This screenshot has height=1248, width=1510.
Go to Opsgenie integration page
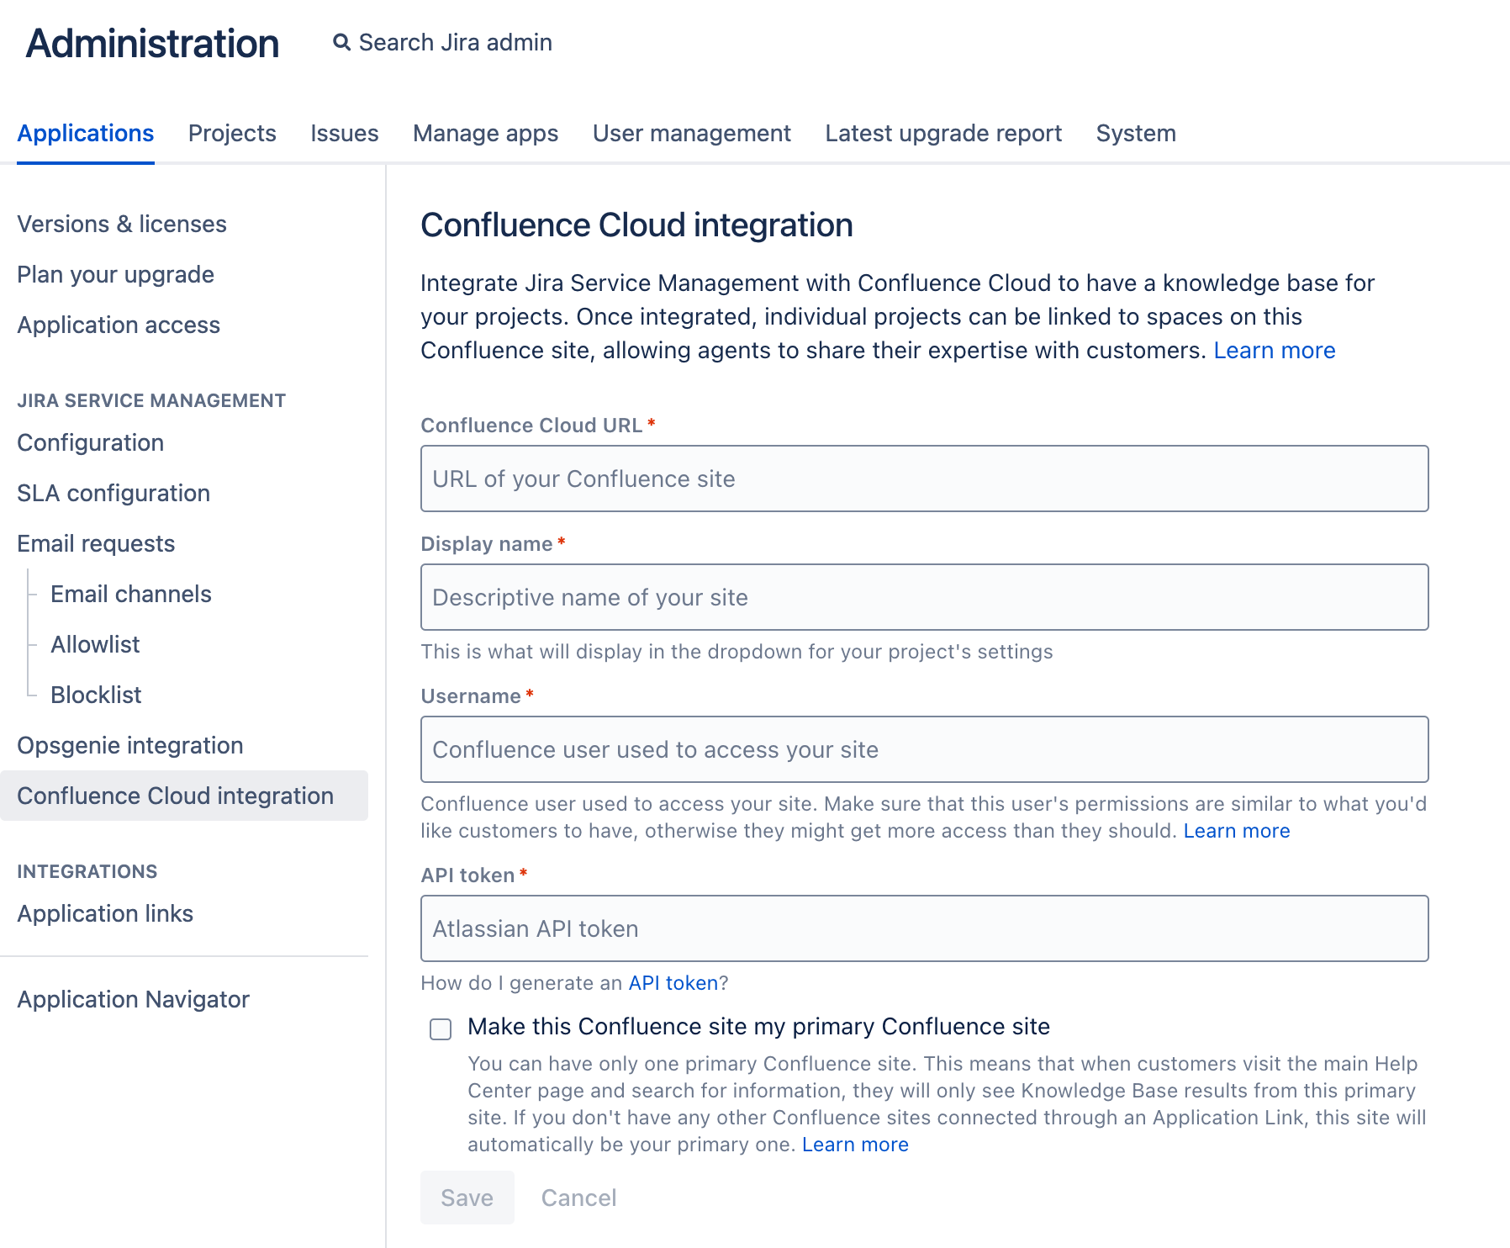click(130, 746)
